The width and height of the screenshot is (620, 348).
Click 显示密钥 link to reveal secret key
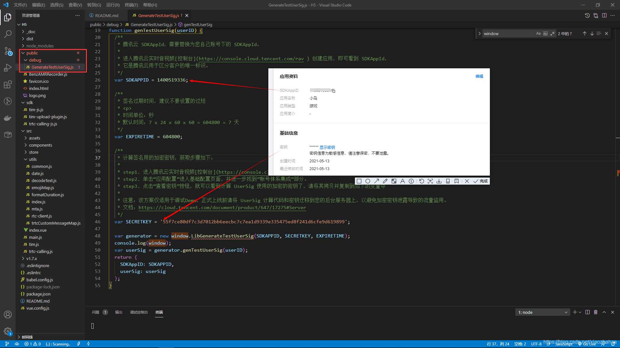click(327, 147)
